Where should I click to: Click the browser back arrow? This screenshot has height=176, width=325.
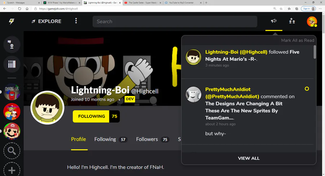click(x=5, y=9)
